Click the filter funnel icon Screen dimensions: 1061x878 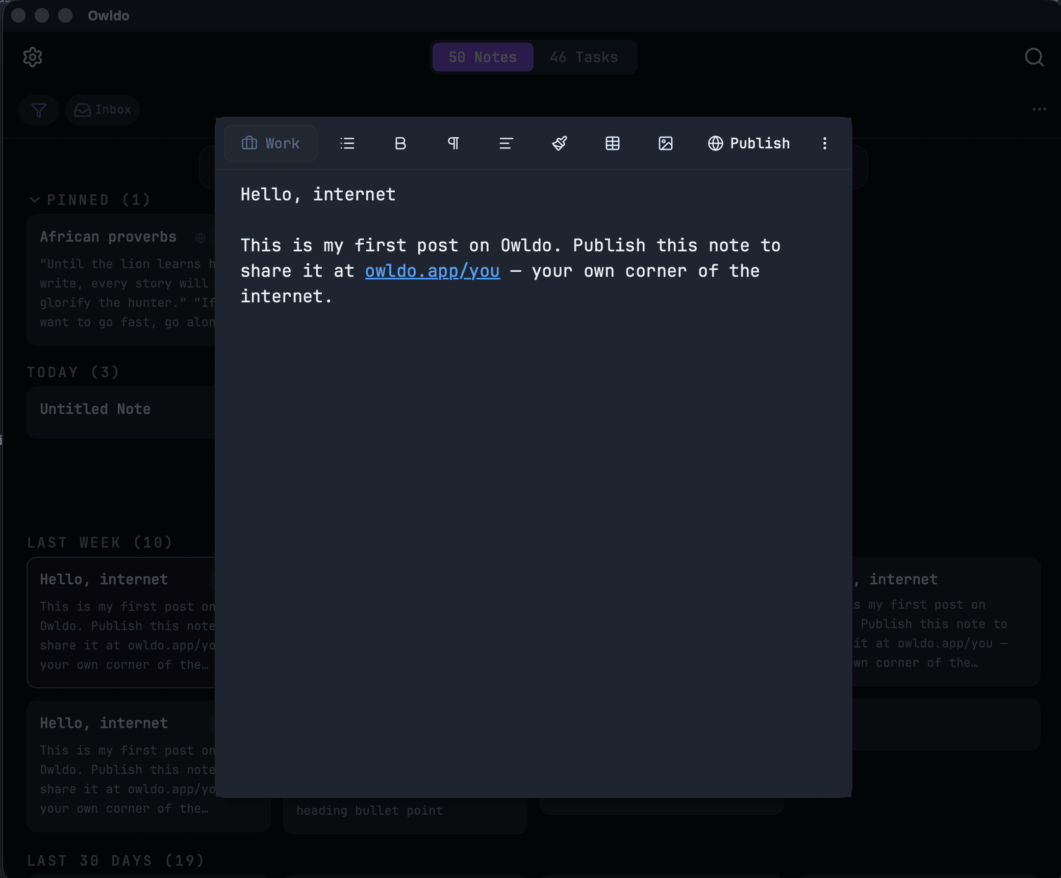tap(39, 110)
